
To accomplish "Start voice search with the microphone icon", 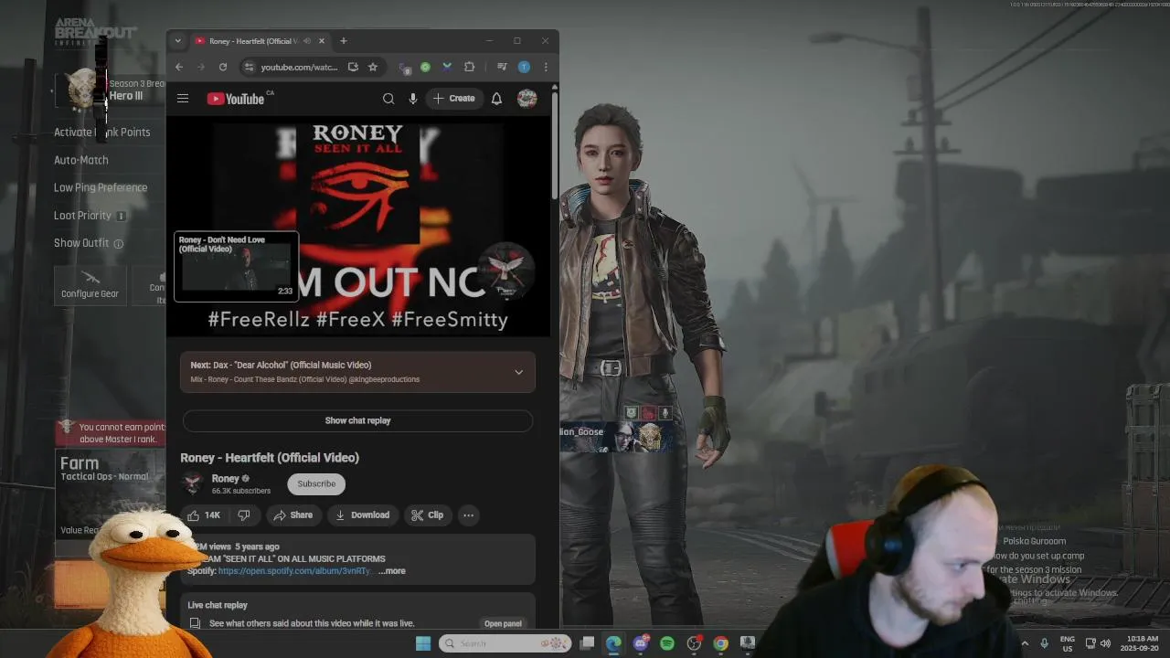I will coord(413,99).
